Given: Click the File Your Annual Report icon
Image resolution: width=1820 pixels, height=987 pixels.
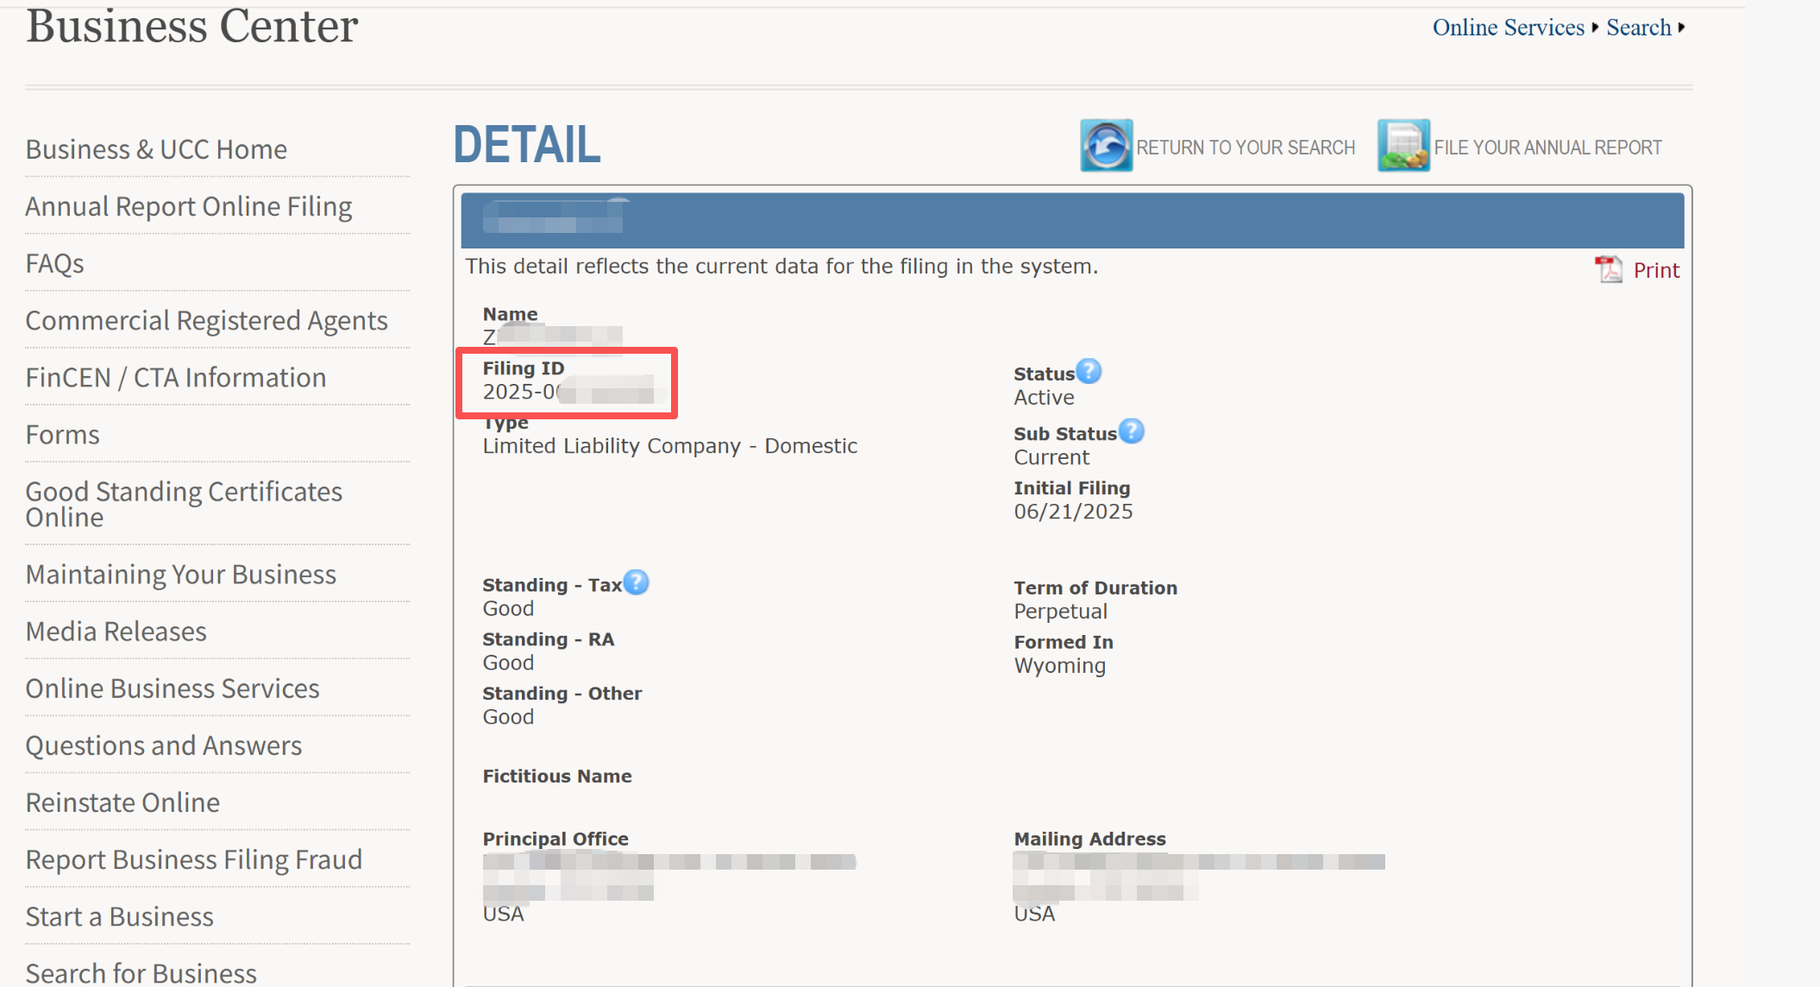Looking at the screenshot, I should (1403, 146).
